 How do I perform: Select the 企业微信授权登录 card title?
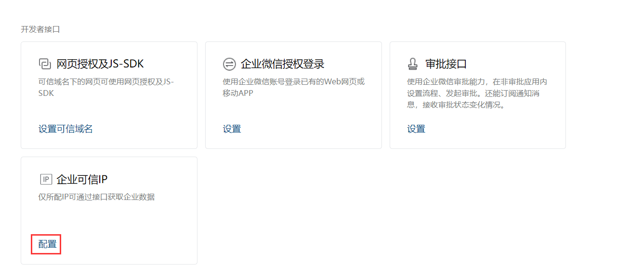click(282, 64)
